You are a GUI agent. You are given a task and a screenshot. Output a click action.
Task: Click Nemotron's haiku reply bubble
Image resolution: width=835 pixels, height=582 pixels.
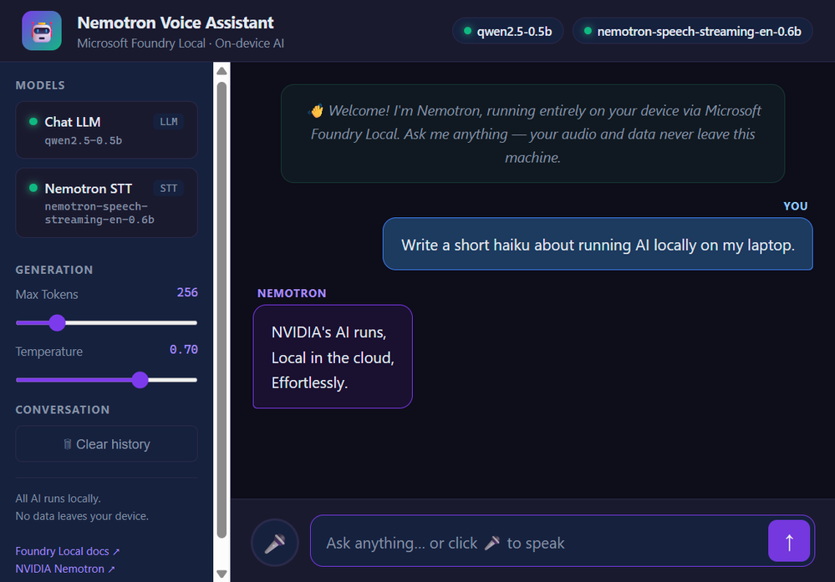(333, 357)
